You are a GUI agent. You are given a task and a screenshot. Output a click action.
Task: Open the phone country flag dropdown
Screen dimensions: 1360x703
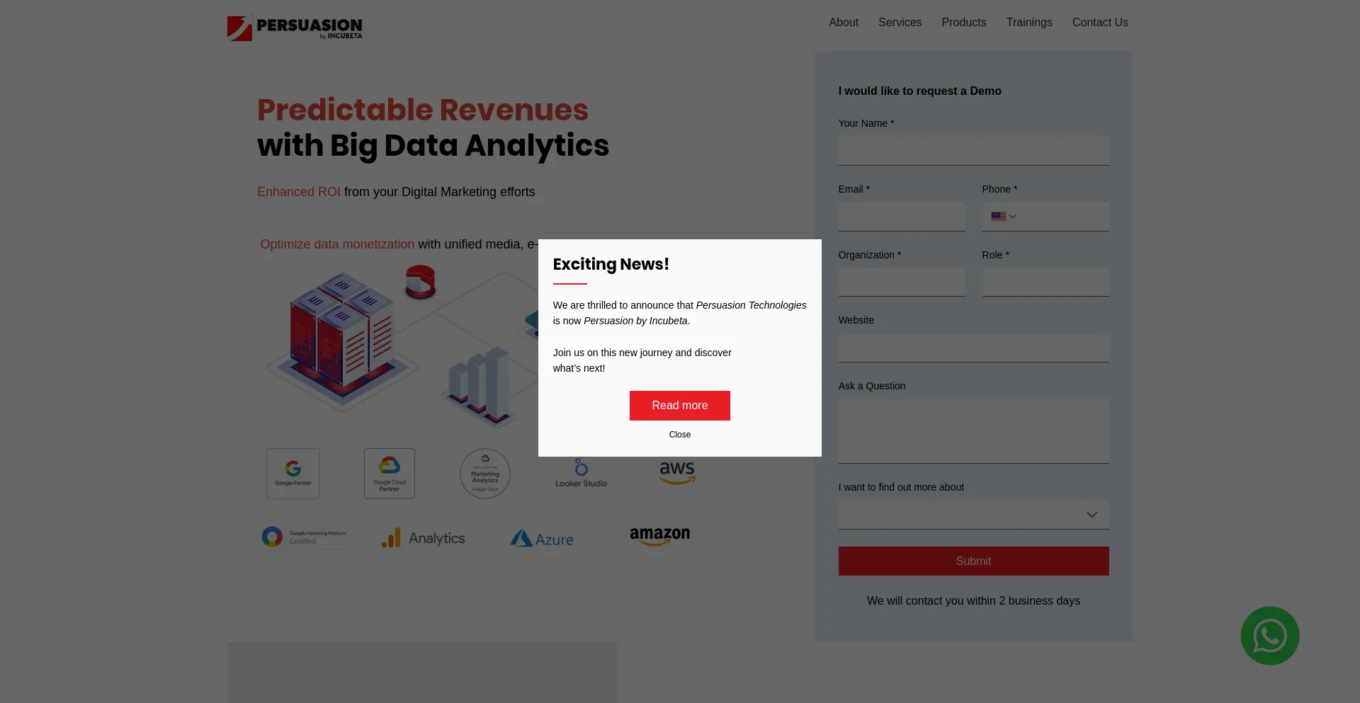click(x=1003, y=217)
